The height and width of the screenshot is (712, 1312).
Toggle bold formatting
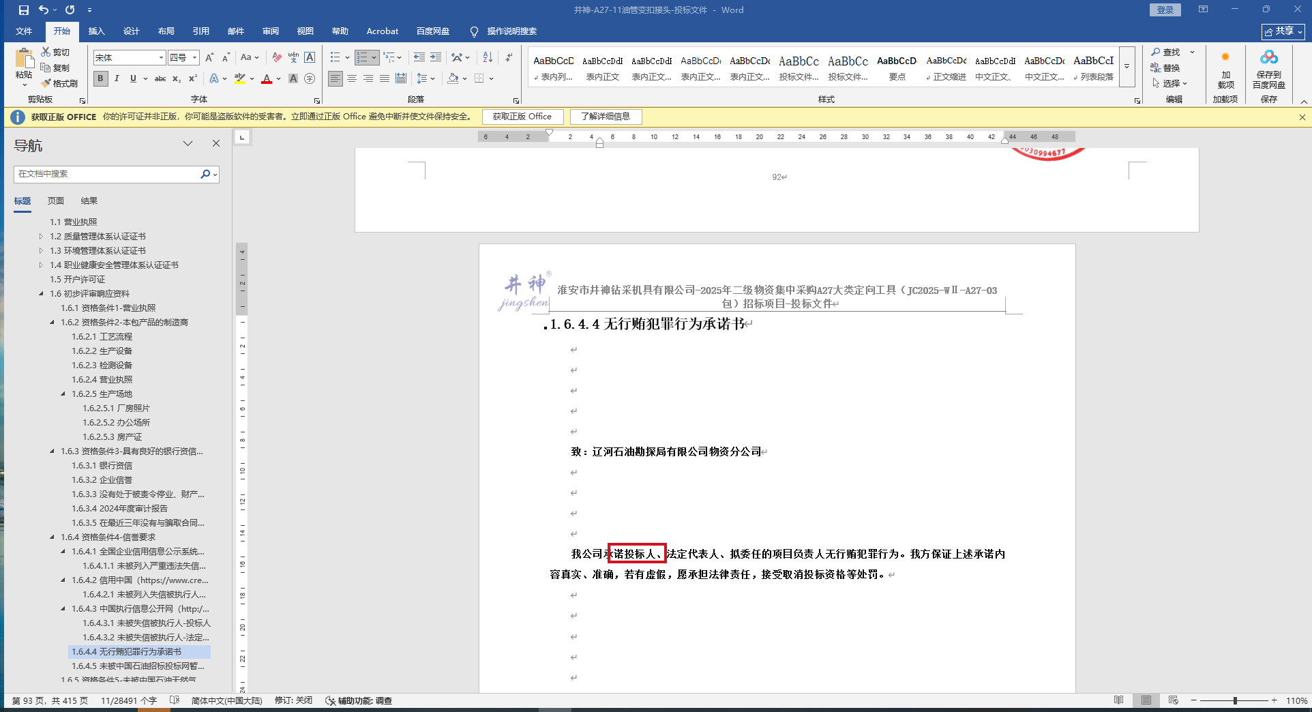click(x=100, y=78)
